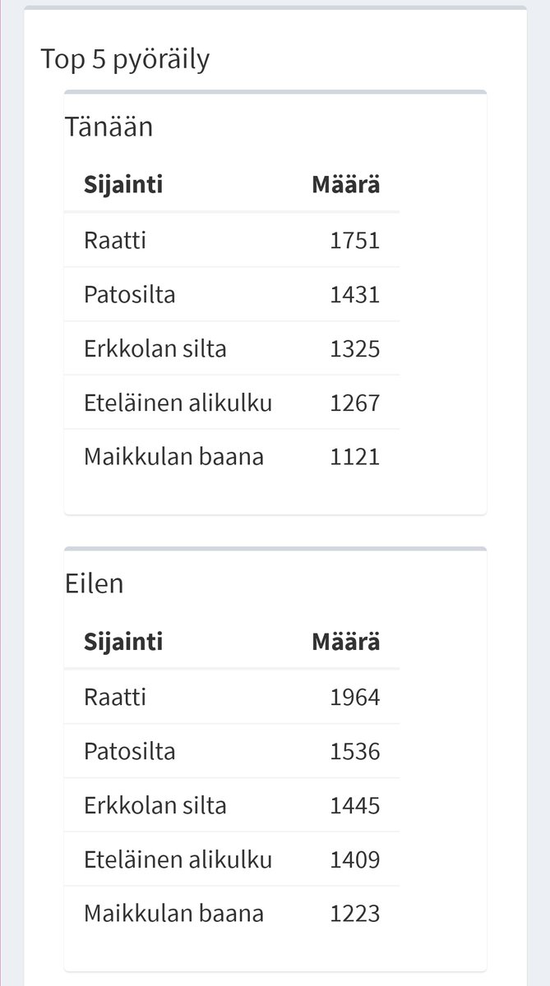
Task: Select Eteläinen alikulku row in Tänään table
Action: click(232, 403)
